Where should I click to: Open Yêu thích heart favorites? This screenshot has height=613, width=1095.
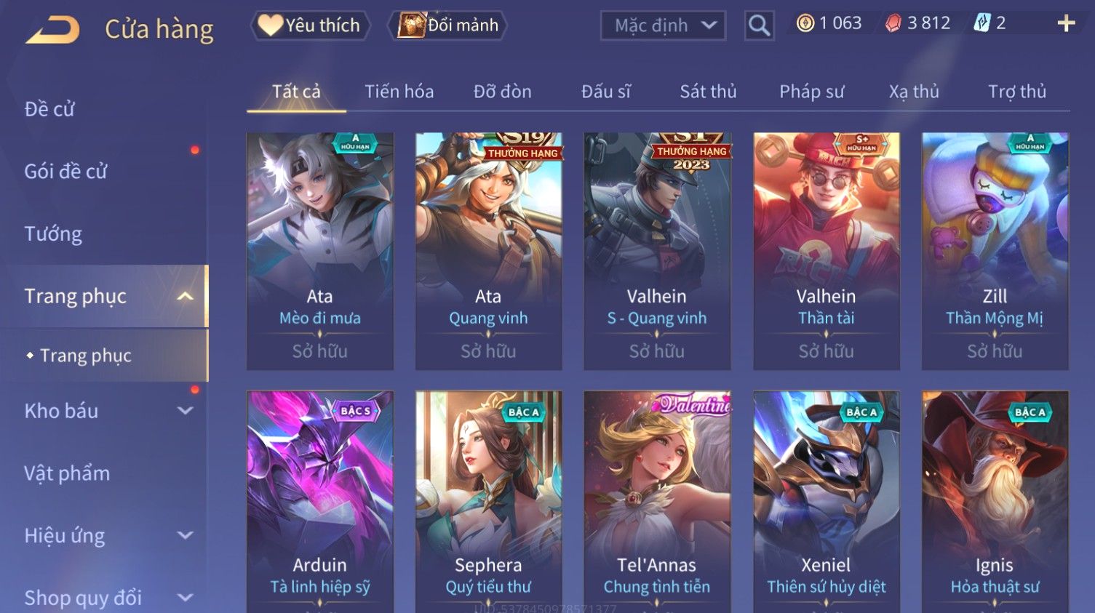[310, 25]
